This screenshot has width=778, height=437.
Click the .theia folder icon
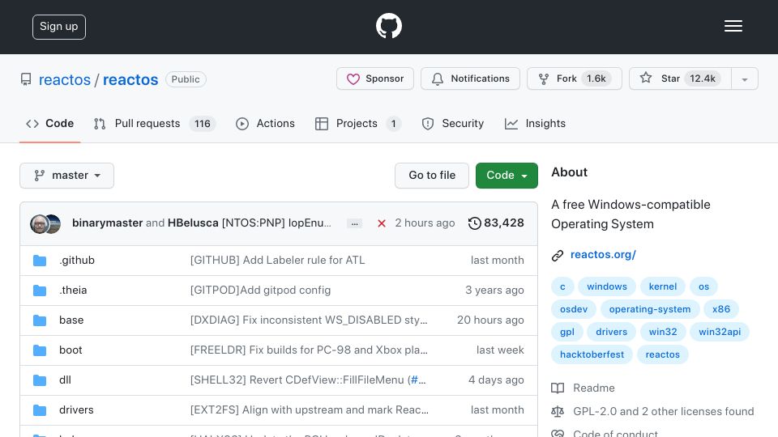[40, 291]
